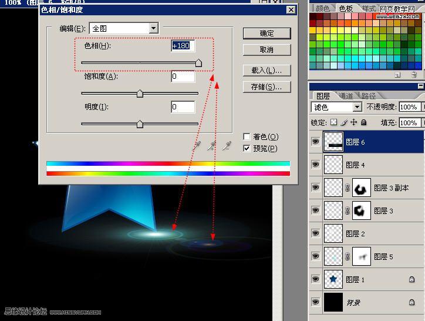This screenshot has height=321, width=425.
Task: Switch to the 颜色 tab
Action: pos(322,8)
